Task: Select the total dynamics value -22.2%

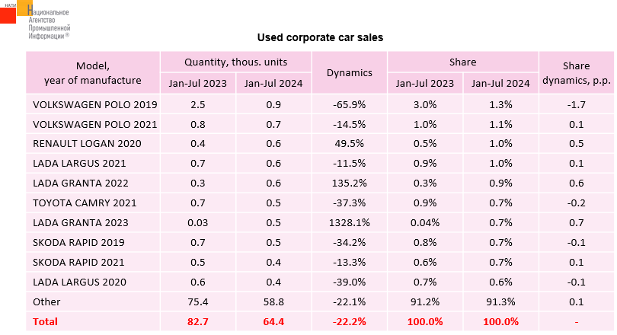Action: pyautogui.click(x=349, y=321)
